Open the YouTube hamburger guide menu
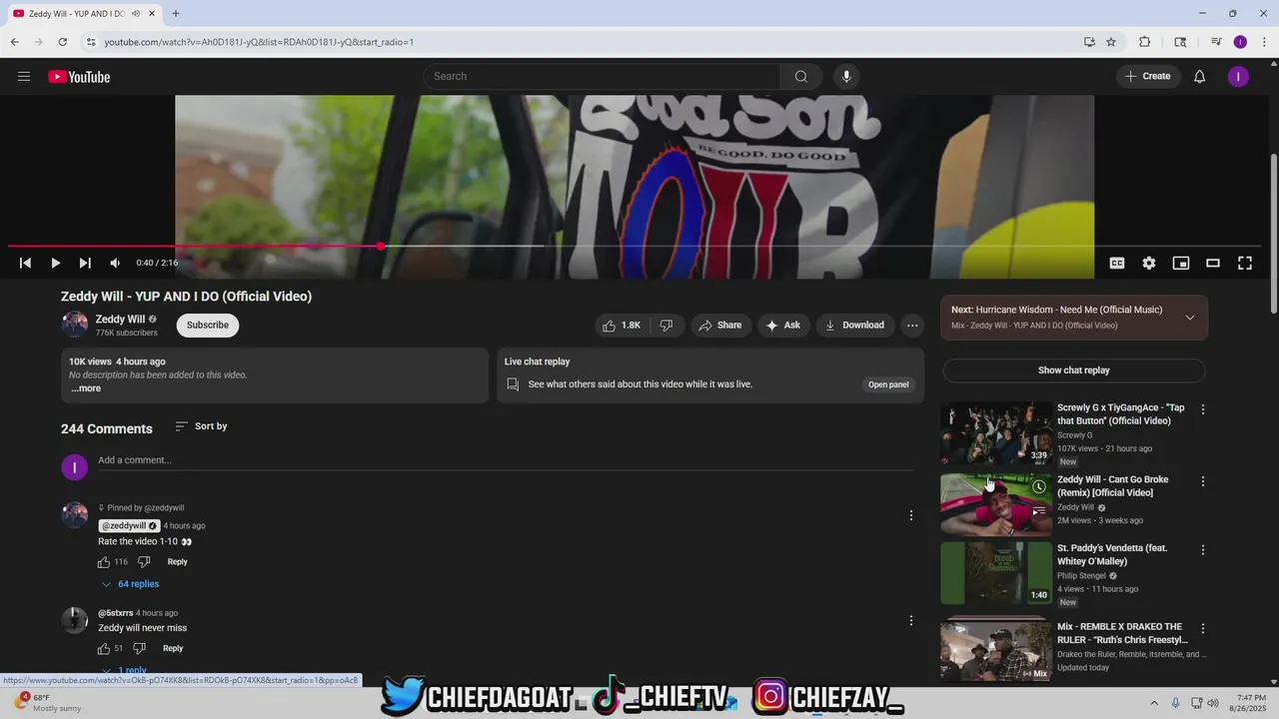 click(x=24, y=77)
